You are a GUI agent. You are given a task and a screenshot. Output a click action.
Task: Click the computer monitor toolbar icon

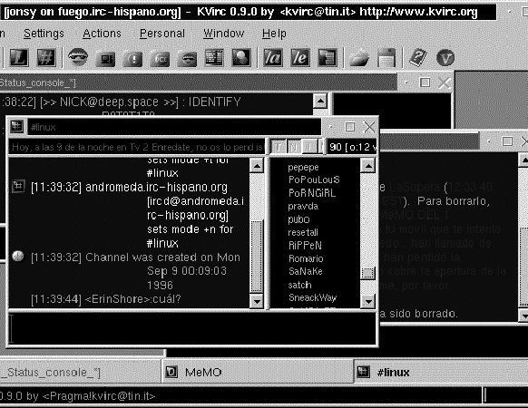pyautogui.click(x=105, y=58)
